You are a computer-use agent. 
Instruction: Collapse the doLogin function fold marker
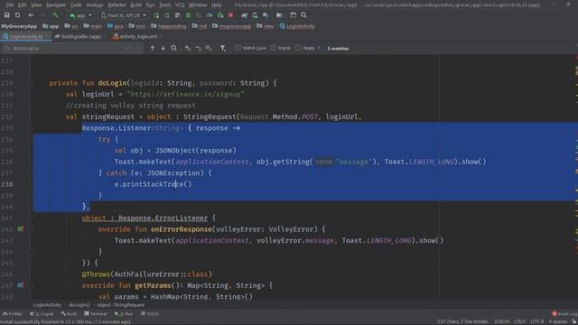point(31,83)
